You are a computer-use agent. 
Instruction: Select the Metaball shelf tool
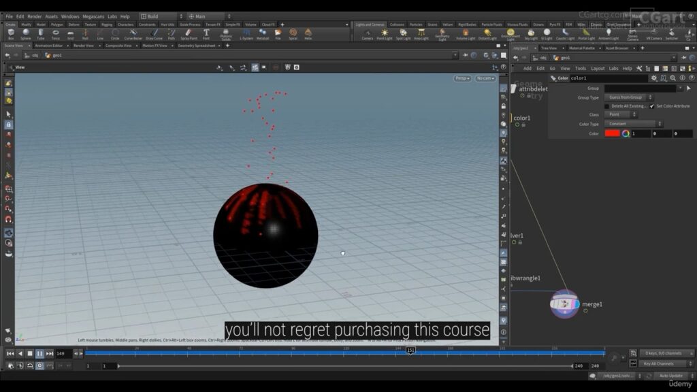click(263, 34)
